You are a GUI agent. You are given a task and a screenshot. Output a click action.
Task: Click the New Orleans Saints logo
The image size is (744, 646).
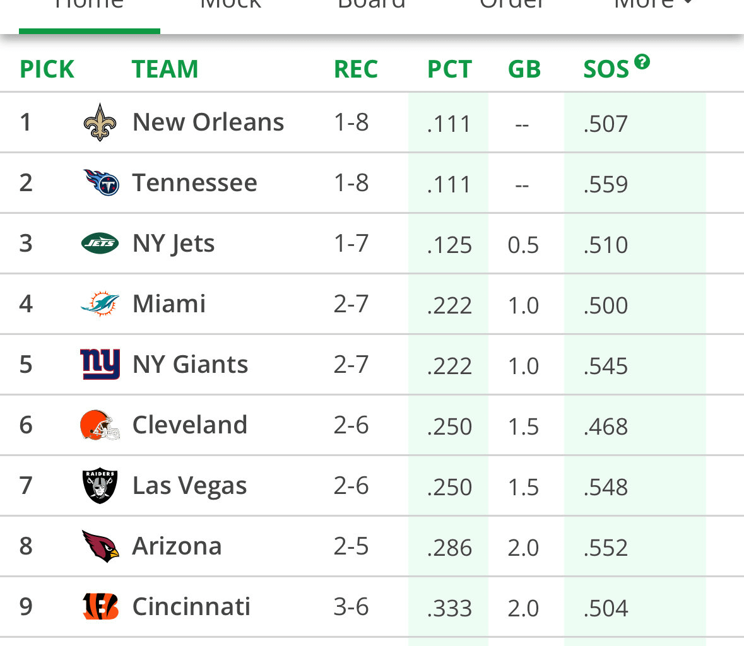(x=99, y=122)
